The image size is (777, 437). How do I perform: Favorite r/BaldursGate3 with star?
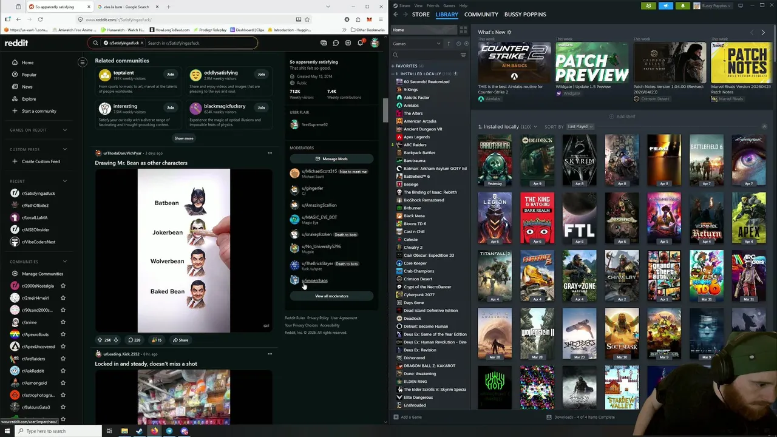click(63, 407)
